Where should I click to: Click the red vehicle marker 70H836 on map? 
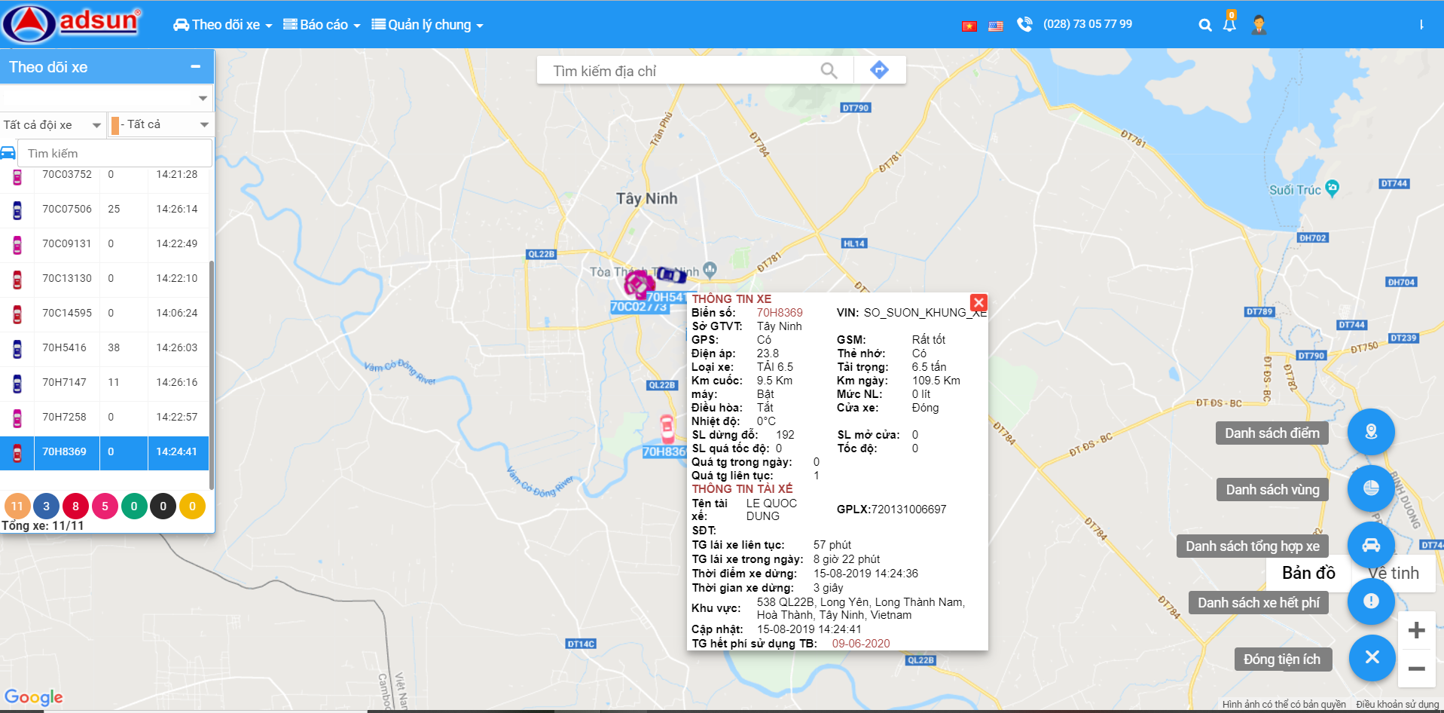pos(667,428)
